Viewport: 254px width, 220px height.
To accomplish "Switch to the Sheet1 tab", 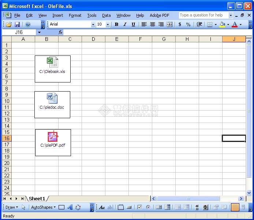I will pos(37,199).
